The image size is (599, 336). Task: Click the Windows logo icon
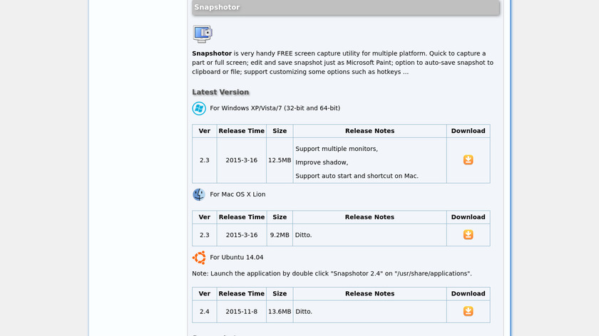(199, 108)
